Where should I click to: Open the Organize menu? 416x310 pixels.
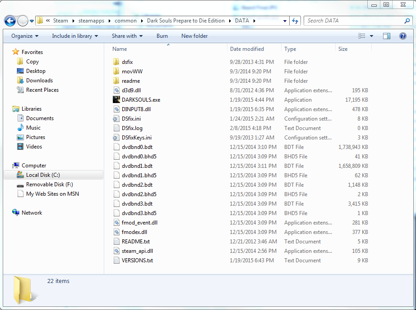[25, 36]
